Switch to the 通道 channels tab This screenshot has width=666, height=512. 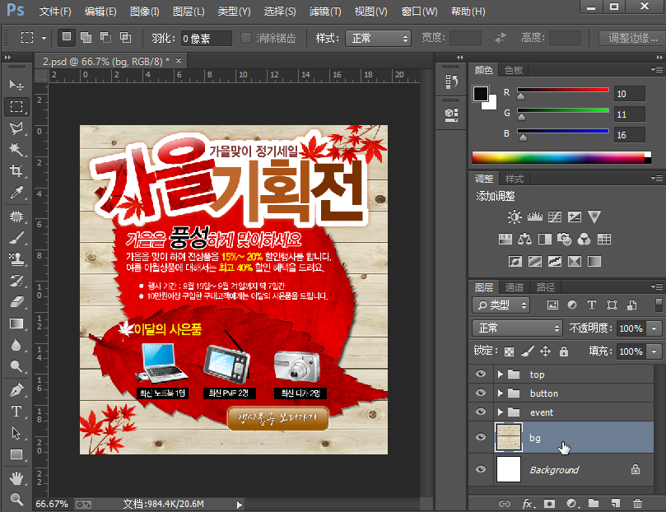coord(515,287)
